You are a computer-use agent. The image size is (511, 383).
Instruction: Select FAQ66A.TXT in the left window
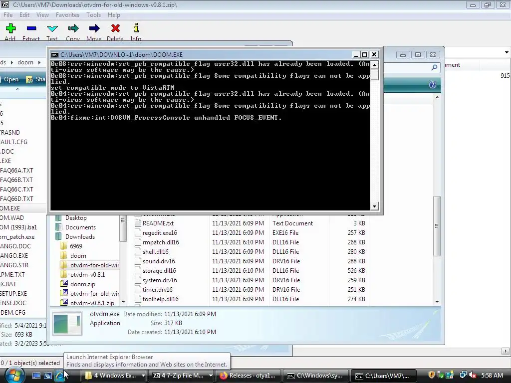coord(16,171)
